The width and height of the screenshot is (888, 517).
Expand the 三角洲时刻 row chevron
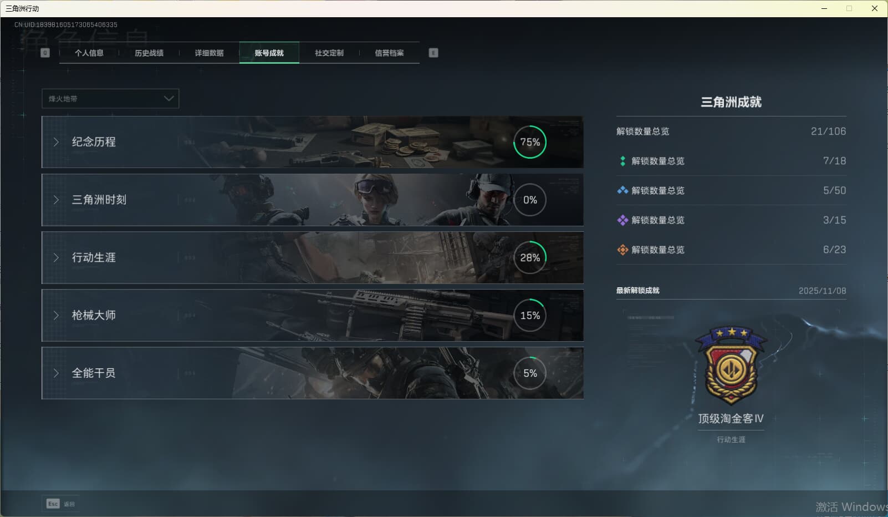pos(56,200)
